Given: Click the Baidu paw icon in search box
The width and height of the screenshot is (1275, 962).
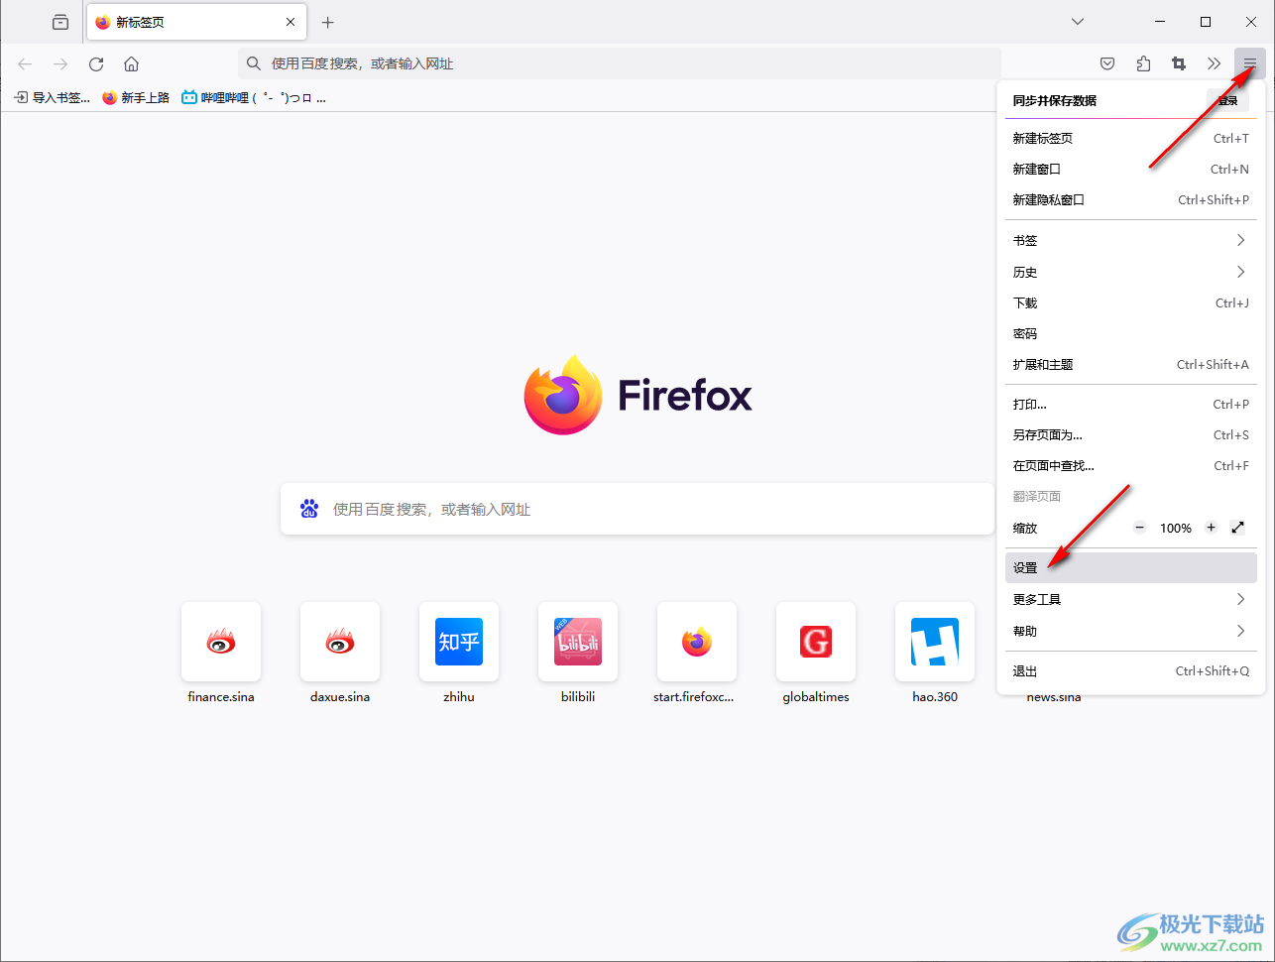Looking at the screenshot, I should click(x=309, y=509).
